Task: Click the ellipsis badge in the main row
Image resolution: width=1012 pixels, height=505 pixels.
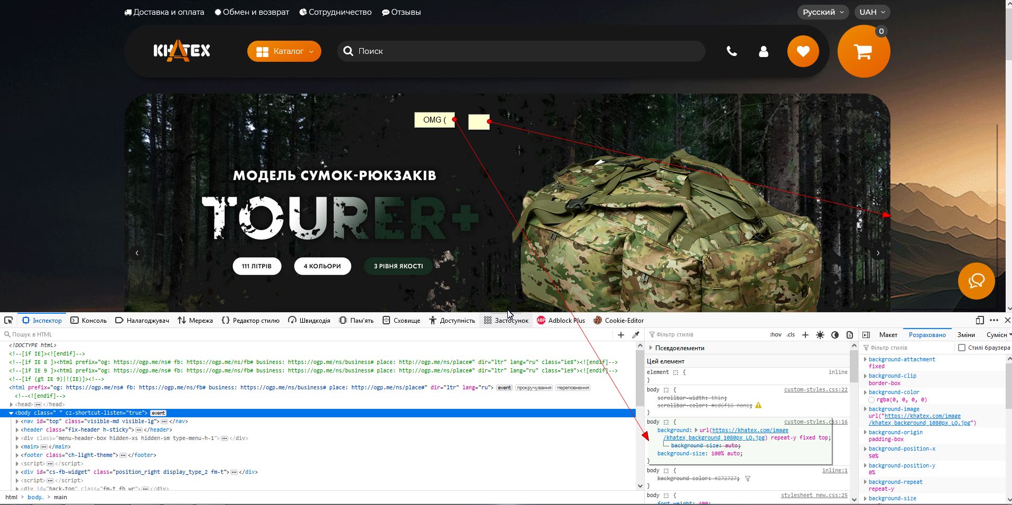Action: (x=44, y=447)
